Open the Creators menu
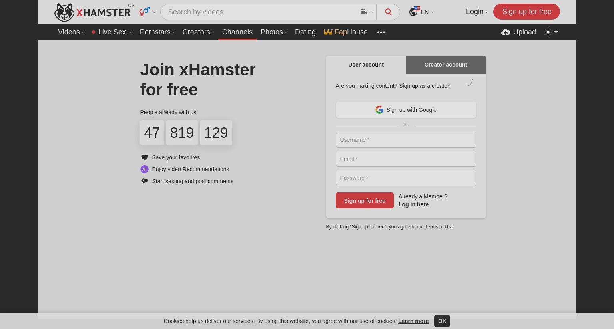 pos(198,32)
